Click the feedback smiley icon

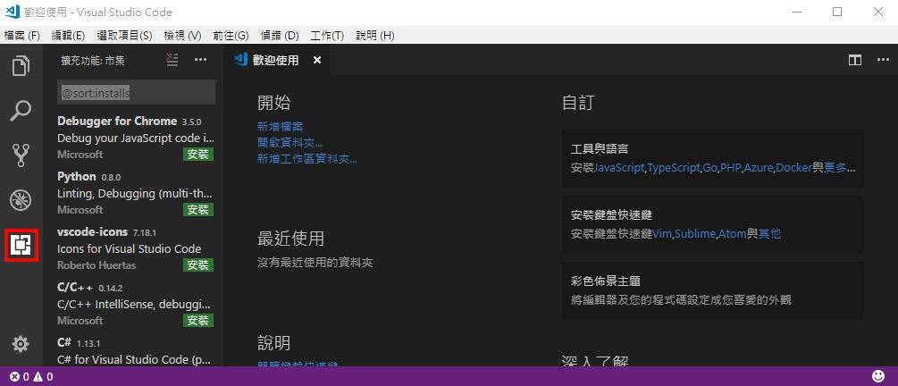[x=878, y=376]
